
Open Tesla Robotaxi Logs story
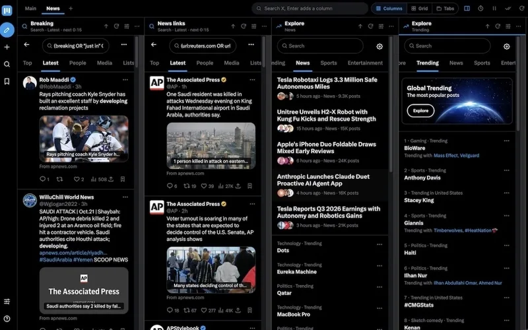click(x=329, y=88)
